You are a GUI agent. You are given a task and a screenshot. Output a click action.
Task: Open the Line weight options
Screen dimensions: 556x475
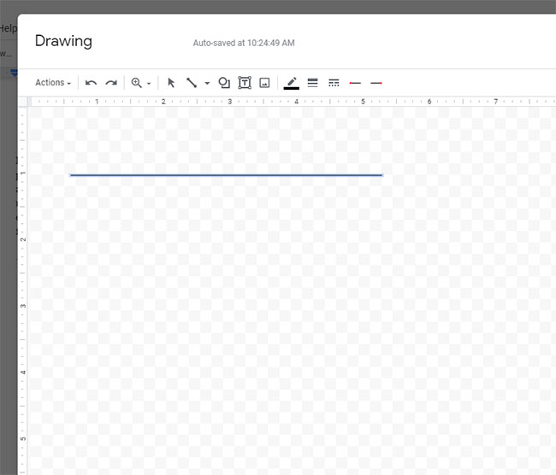point(312,83)
